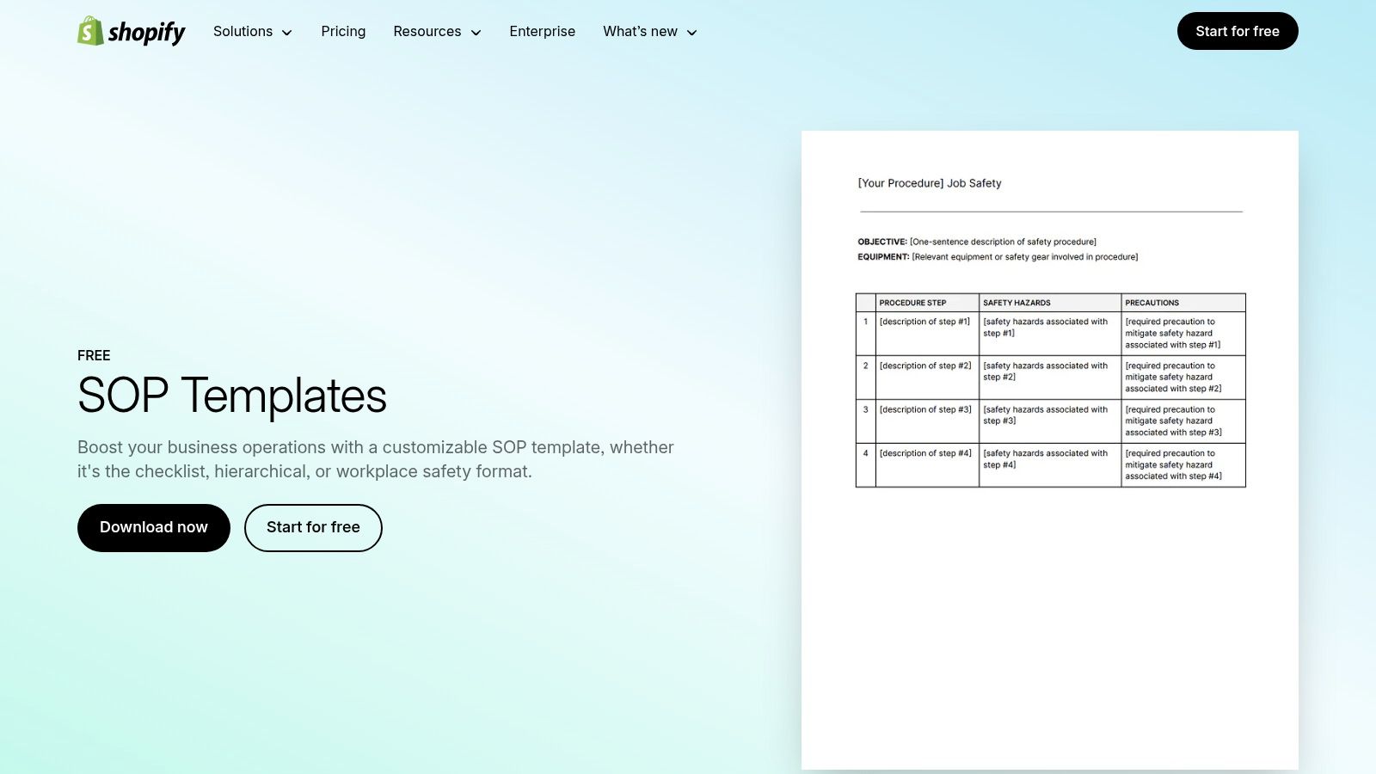Click the SAFETY HAZARDS column header in the preview
The width and height of the screenshot is (1376, 774).
(x=1017, y=303)
